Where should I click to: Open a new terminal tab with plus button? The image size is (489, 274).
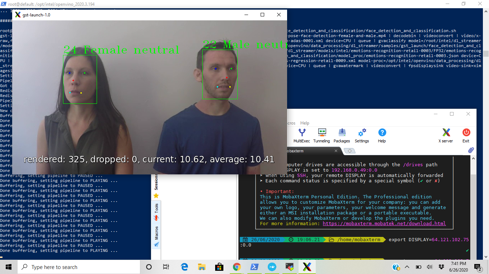point(349,151)
